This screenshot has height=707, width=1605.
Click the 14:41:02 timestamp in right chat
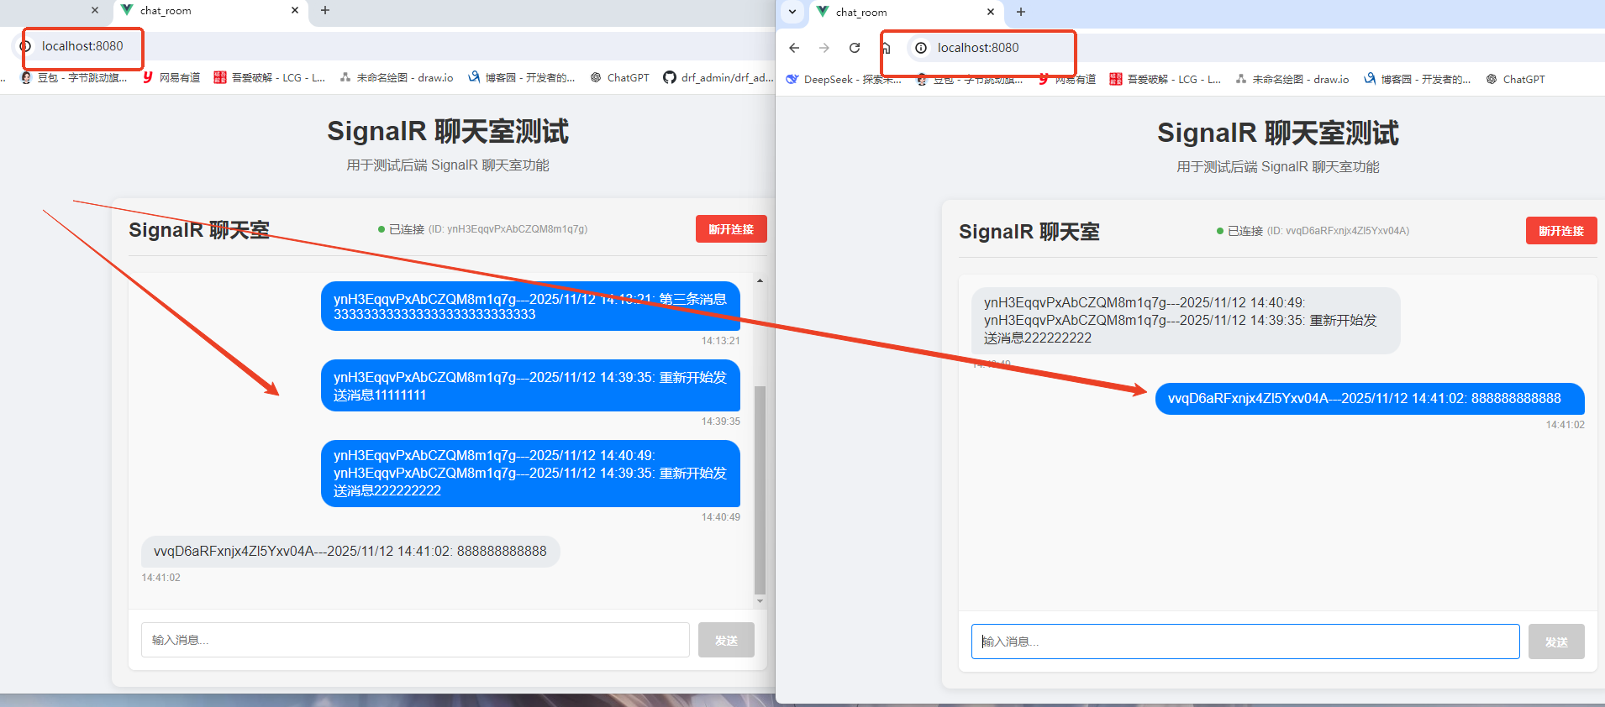(1565, 425)
